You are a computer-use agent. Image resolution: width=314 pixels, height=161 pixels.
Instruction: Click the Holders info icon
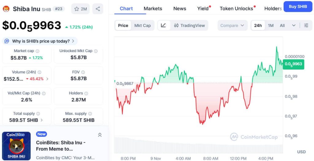[x=86, y=93]
